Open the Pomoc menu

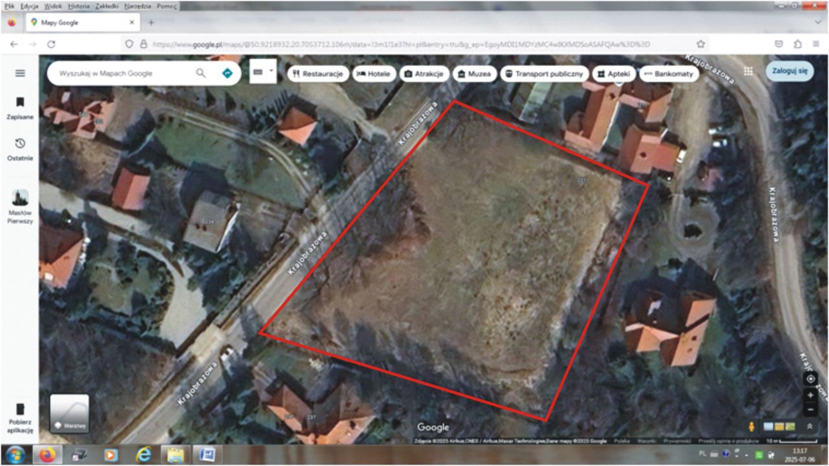click(x=166, y=5)
